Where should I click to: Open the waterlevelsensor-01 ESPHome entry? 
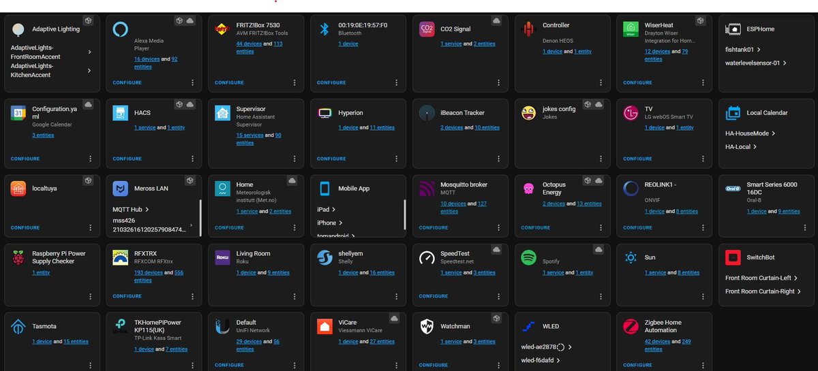point(757,63)
